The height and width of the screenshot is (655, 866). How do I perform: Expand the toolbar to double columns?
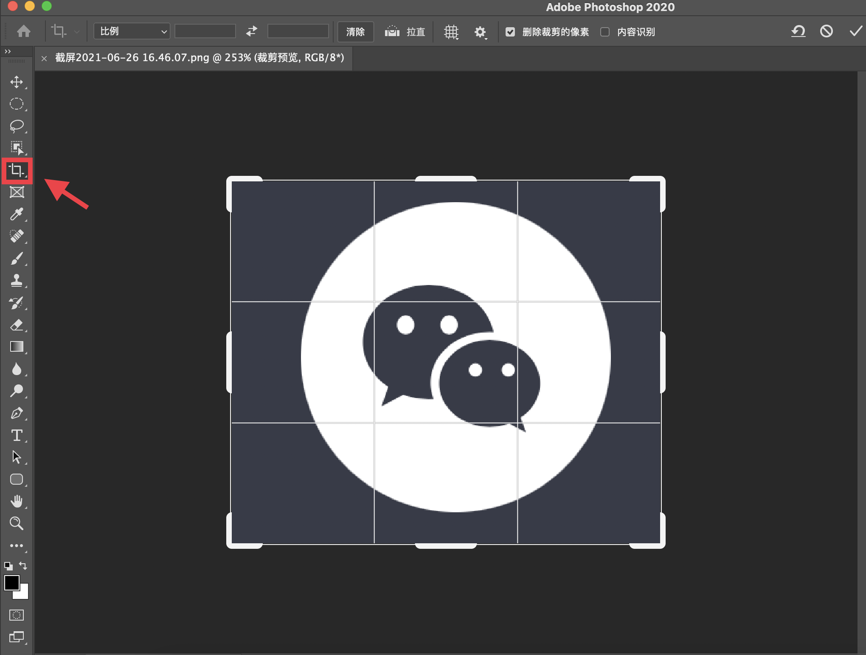tap(8, 51)
